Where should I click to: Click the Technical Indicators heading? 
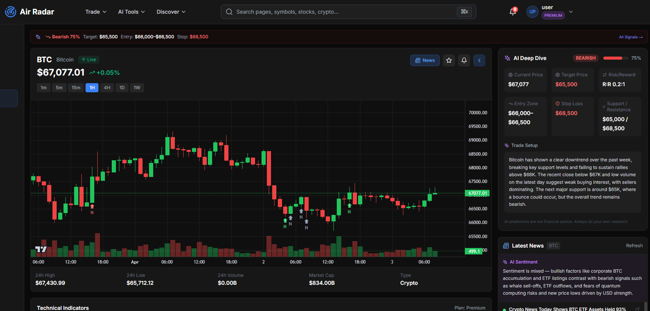(x=63, y=308)
